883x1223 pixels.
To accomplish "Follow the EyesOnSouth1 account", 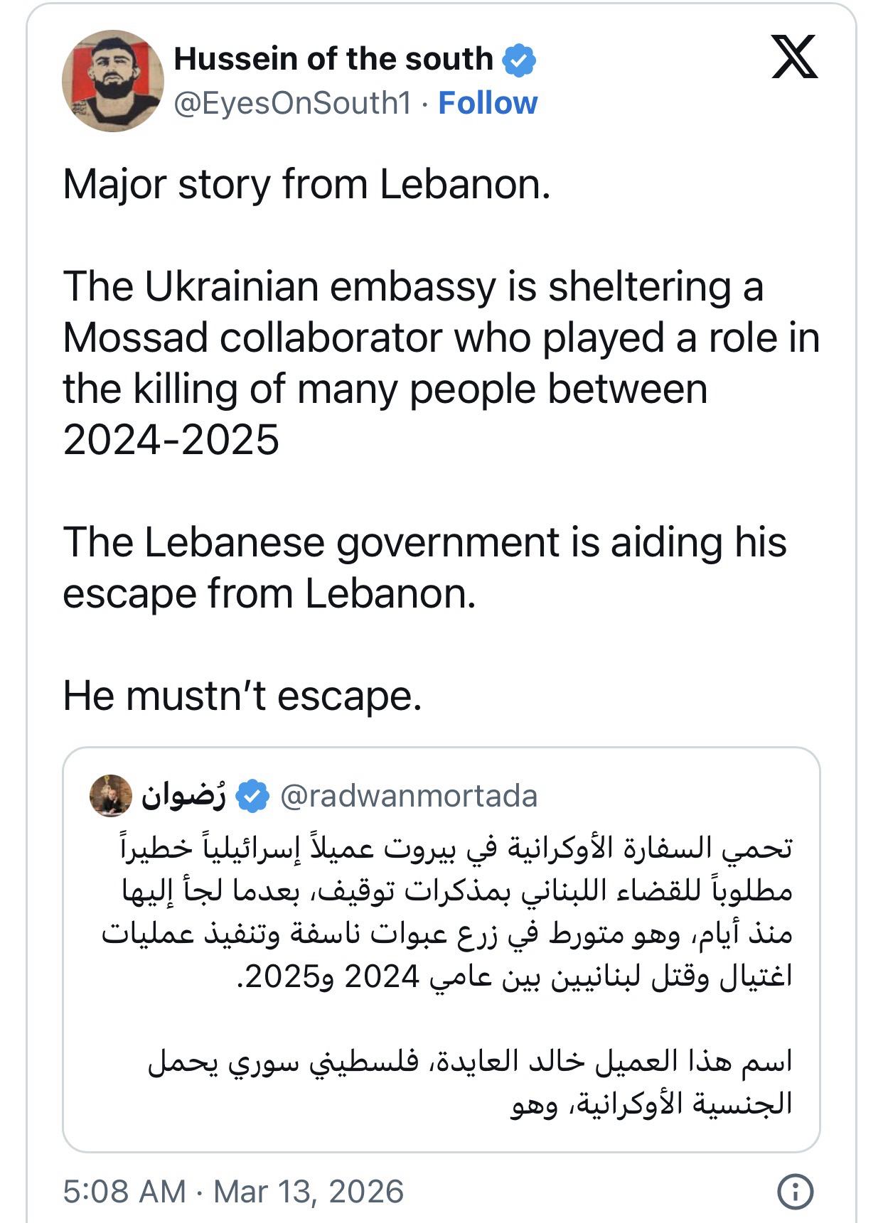I will (488, 103).
